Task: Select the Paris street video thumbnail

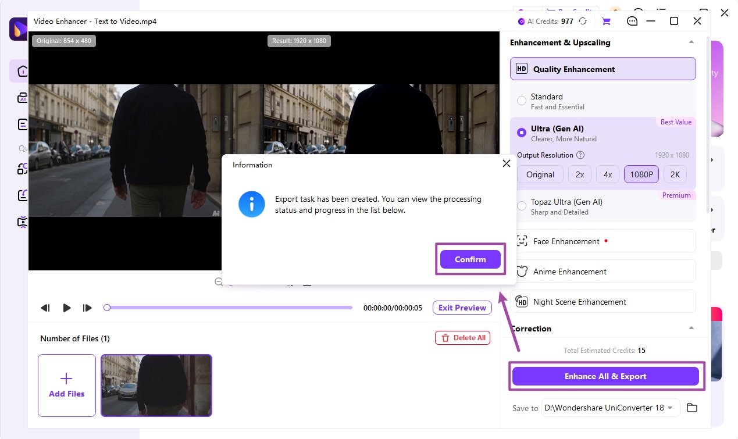Action: point(156,386)
